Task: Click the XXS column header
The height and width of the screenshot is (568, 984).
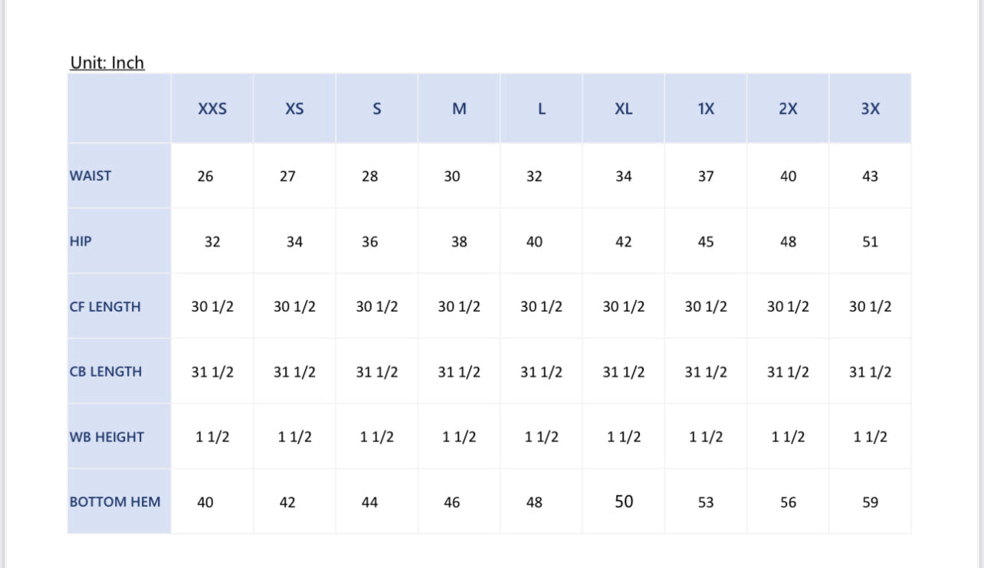Action: tap(212, 109)
